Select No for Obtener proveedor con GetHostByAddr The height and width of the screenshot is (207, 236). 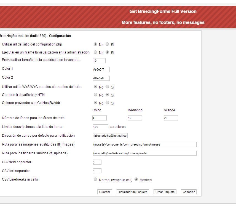[x=95, y=103]
